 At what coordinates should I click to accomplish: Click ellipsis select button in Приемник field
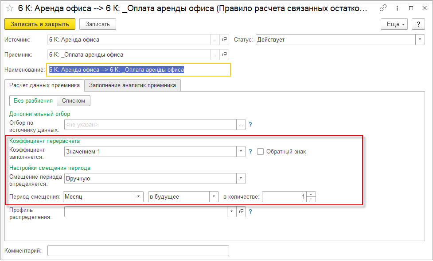click(215, 54)
